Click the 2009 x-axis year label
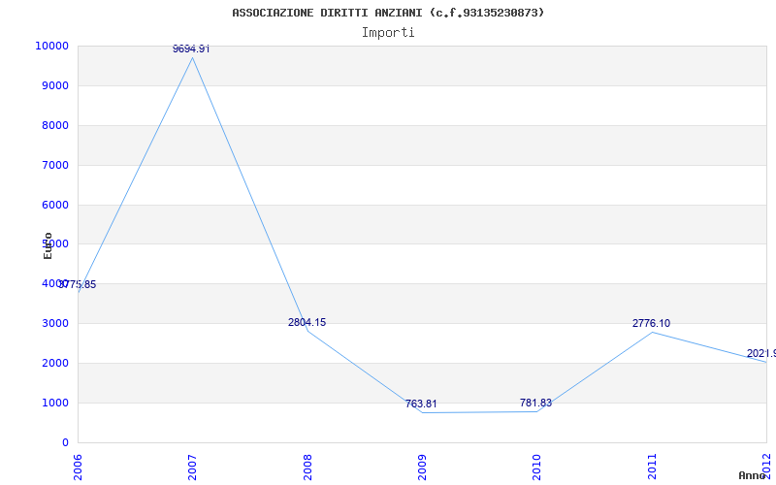Image resolution: width=776 pixels, height=485 pixels. point(422,467)
